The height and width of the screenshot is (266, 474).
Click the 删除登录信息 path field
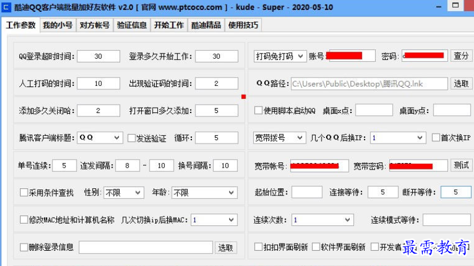145,247
